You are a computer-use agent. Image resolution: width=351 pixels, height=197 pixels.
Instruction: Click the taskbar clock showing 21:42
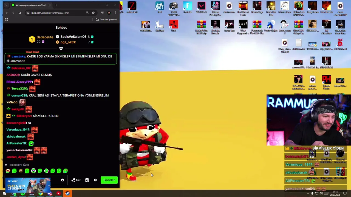(335, 193)
